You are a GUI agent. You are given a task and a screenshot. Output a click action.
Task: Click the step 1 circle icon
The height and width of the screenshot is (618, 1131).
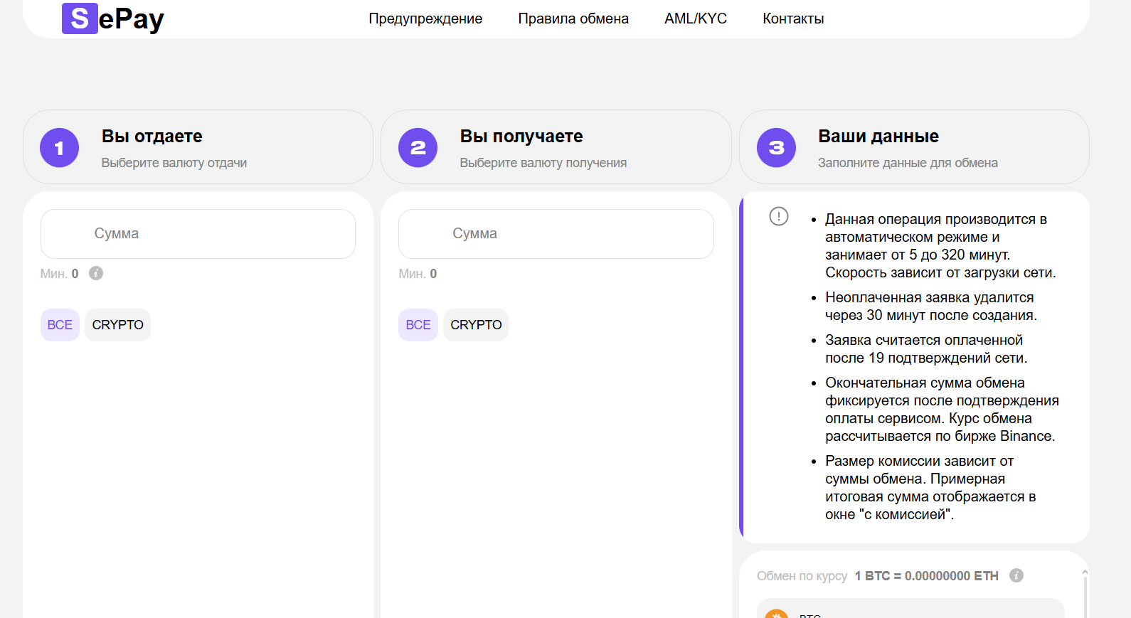(59, 148)
